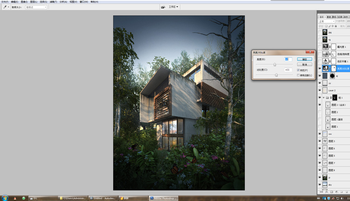Click the link layers icon at panel bottom
This screenshot has width=350, height=201.
(x=321, y=192)
